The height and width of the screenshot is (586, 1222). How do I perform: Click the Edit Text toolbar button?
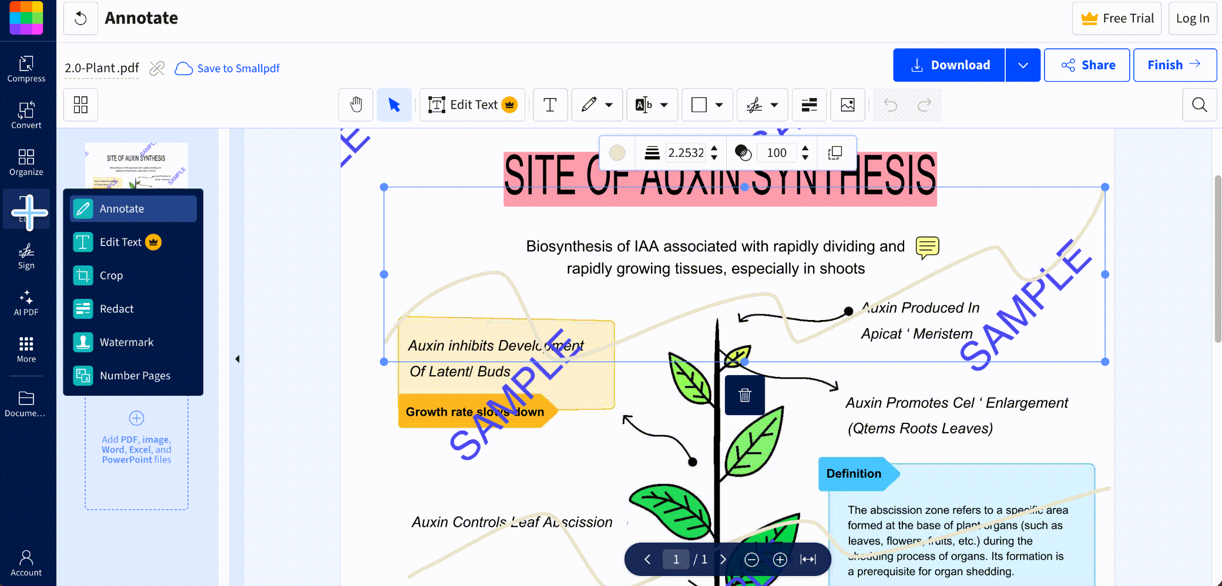[x=472, y=105]
